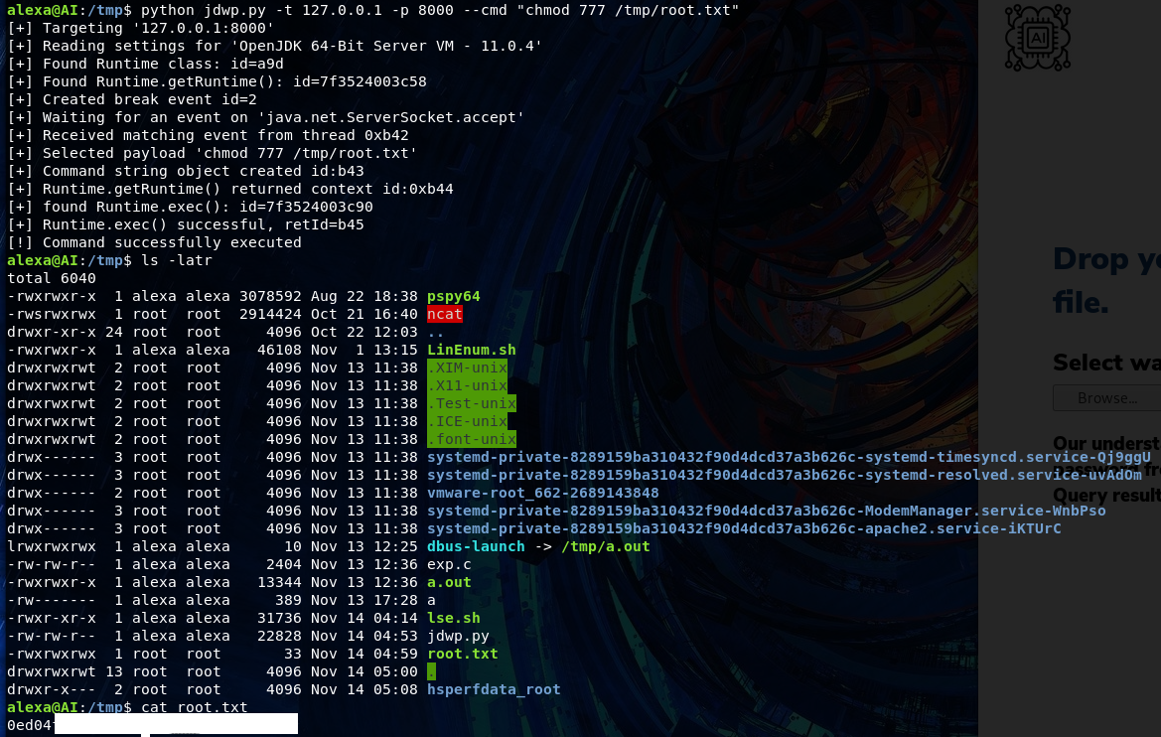The width and height of the screenshot is (1161, 737).
Task: Click the 3078592 file size value
Action: pos(270,296)
